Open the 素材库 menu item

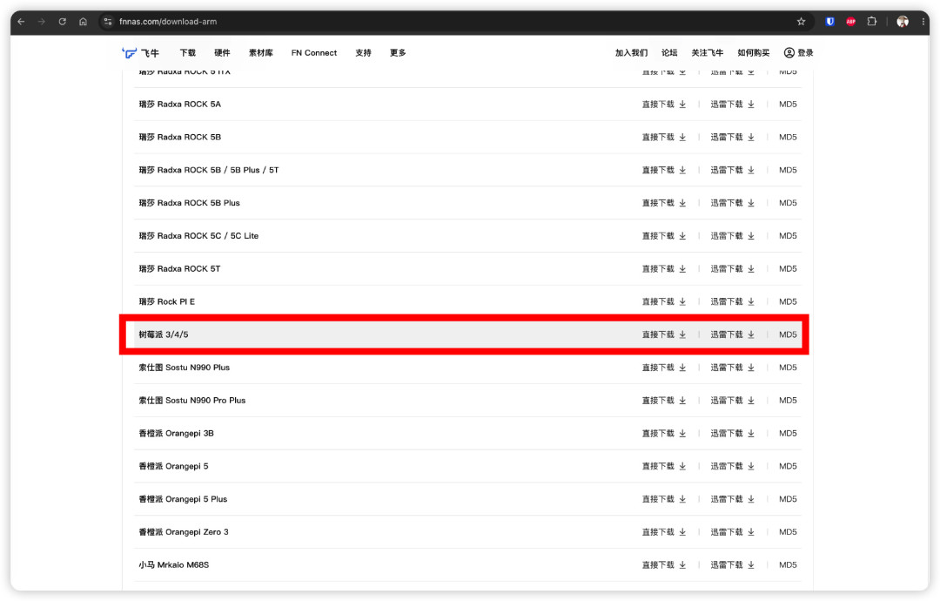point(261,53)
